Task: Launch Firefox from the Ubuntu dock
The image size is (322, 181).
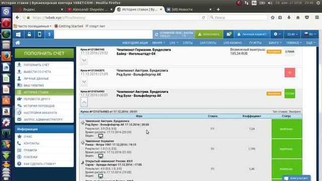Action: [6, 56]
